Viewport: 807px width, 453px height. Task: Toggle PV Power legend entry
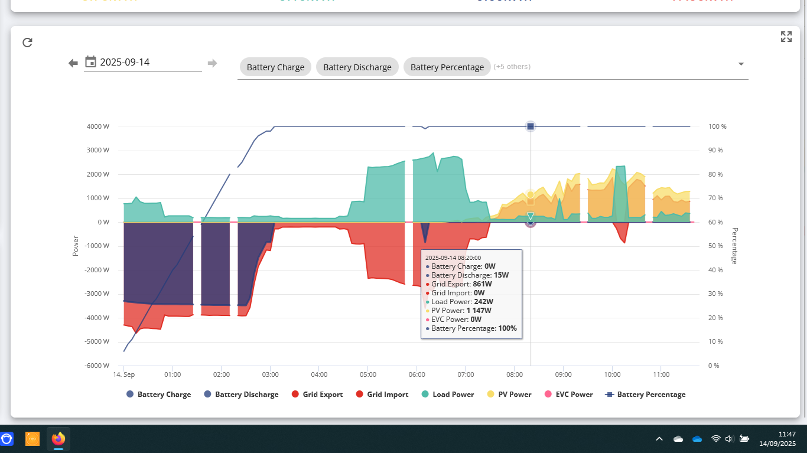point(509,395)
